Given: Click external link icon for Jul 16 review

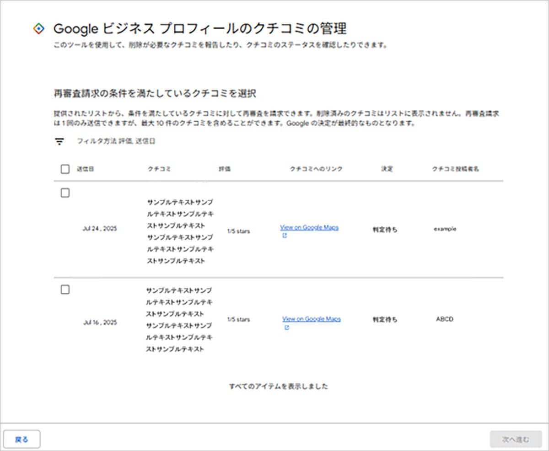Looking at the screenshot, I should point(286,328).
